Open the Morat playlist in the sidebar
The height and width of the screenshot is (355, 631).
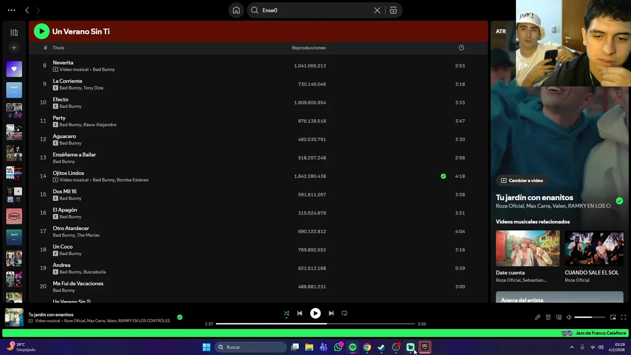(x=14, y=216)
